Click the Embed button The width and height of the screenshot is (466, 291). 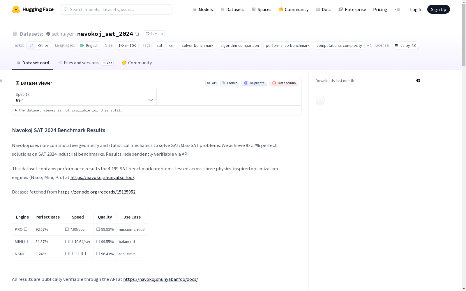coord(230,83)
